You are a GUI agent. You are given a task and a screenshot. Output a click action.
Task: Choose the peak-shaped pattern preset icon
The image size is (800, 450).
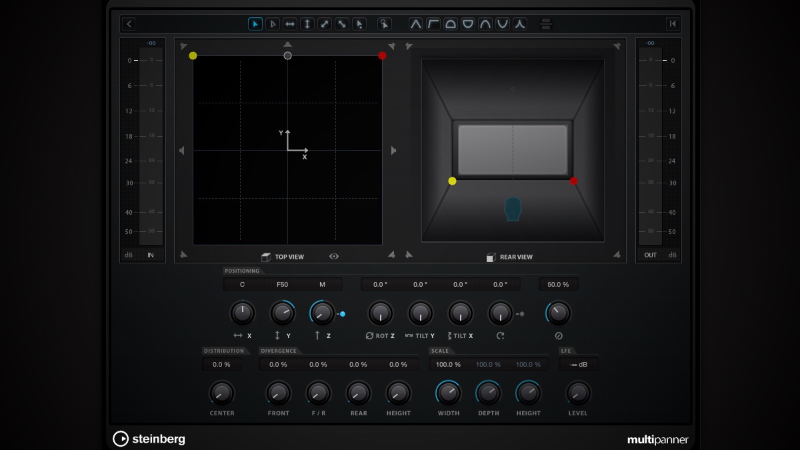point(416,24)
